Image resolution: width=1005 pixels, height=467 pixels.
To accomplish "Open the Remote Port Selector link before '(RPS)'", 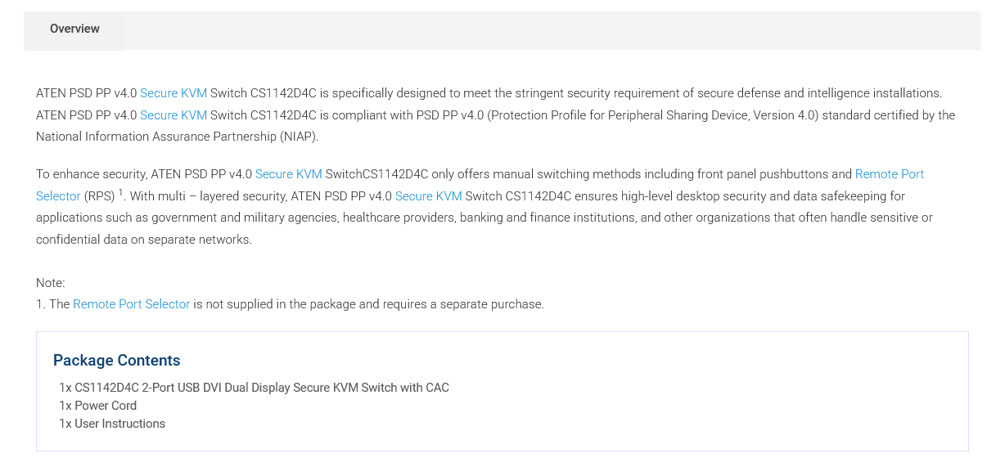I will pos(890,174).
